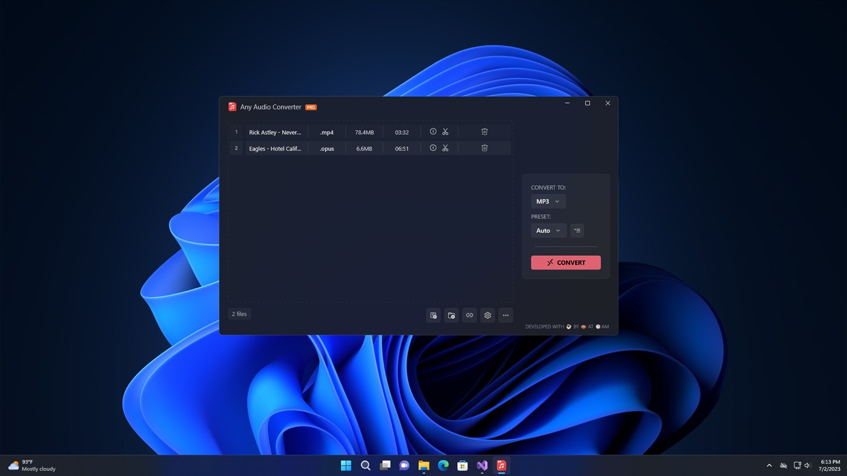The image size is (847, 476).
Task: Open file info for Eagles track
Action: tap(433, 148)
